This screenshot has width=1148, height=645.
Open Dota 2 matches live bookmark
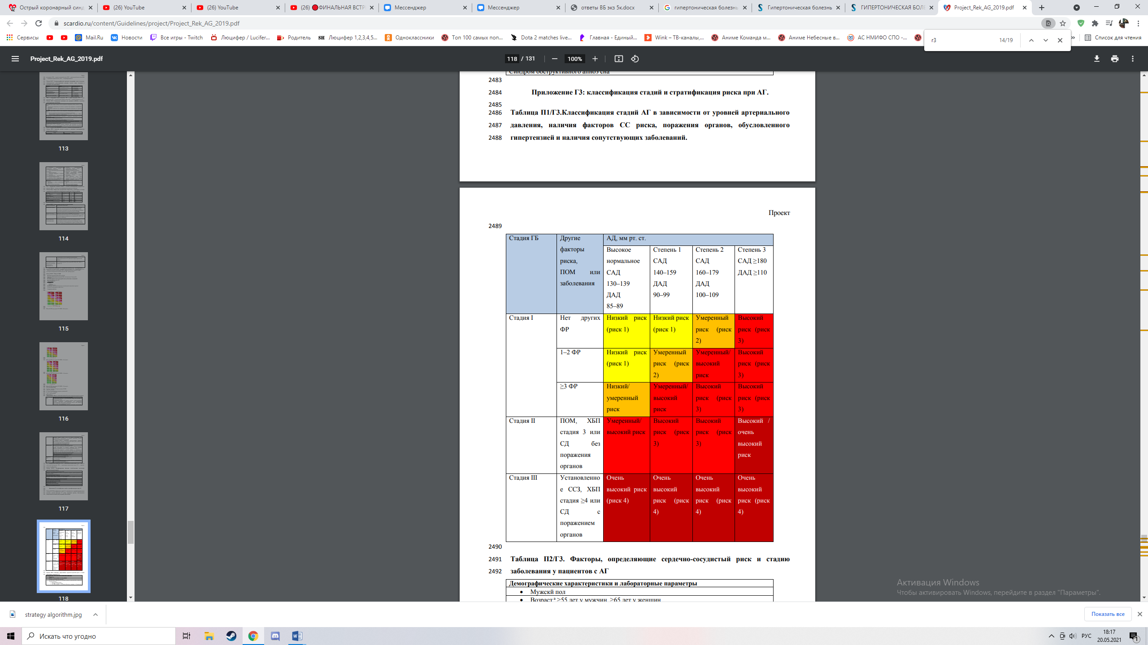[x=541, y=38]
